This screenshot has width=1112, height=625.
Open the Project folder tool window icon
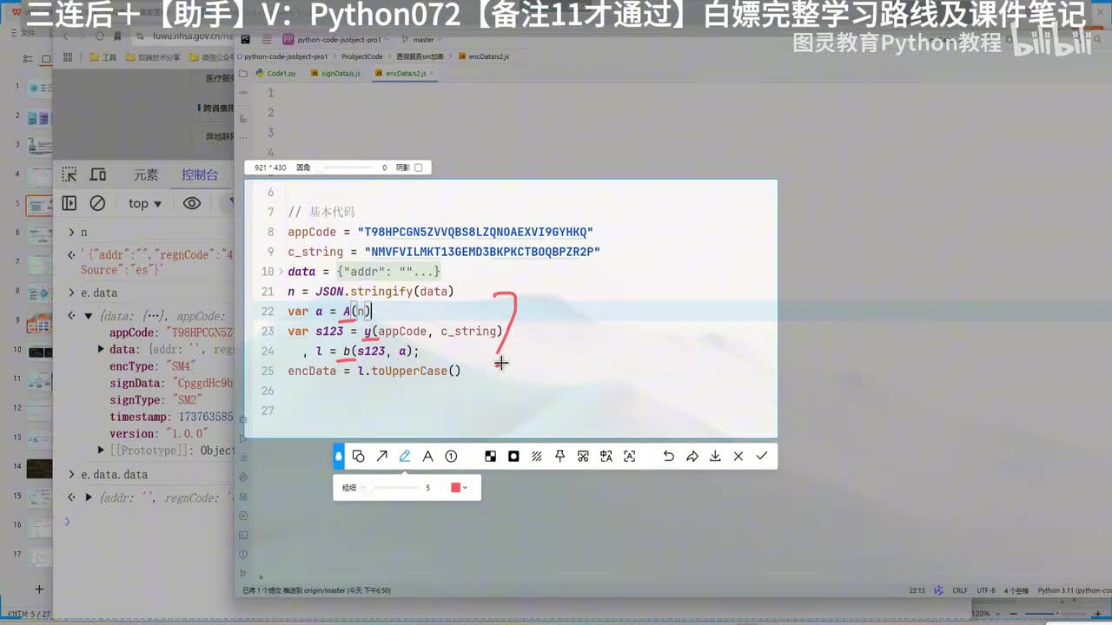click(244, 74)
